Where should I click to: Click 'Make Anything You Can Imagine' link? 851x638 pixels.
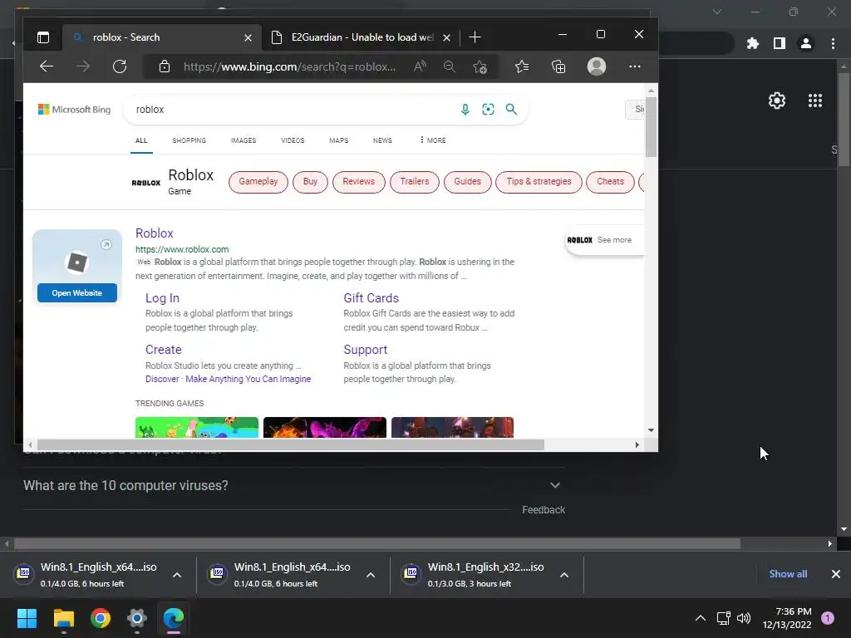click(248, 379)
